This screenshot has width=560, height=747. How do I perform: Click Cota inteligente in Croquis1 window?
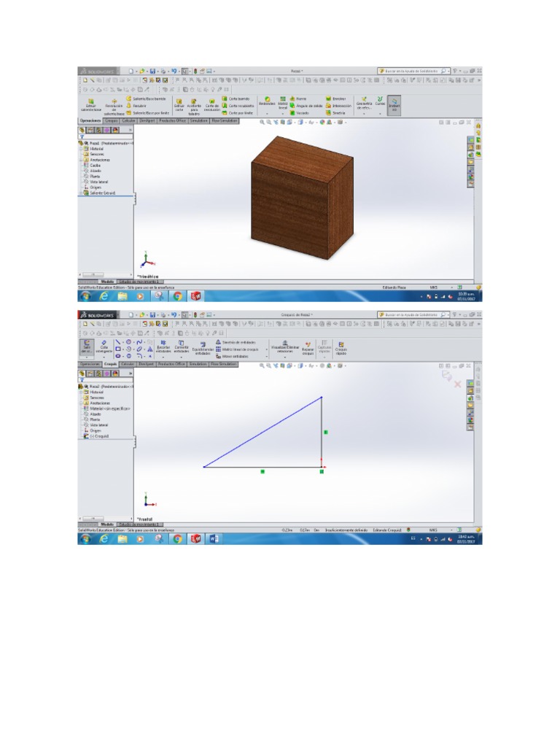pos(104,347)
